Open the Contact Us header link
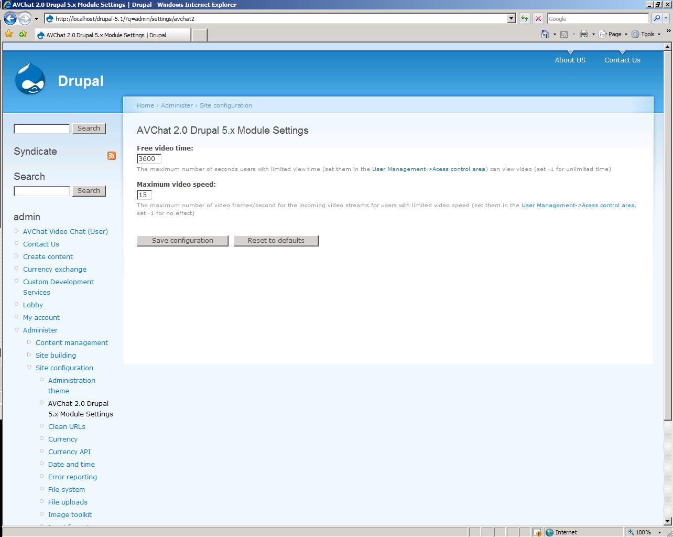 click(622, 60)
